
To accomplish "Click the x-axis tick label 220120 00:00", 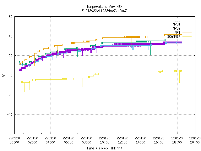I will click(x=14, y=140).
